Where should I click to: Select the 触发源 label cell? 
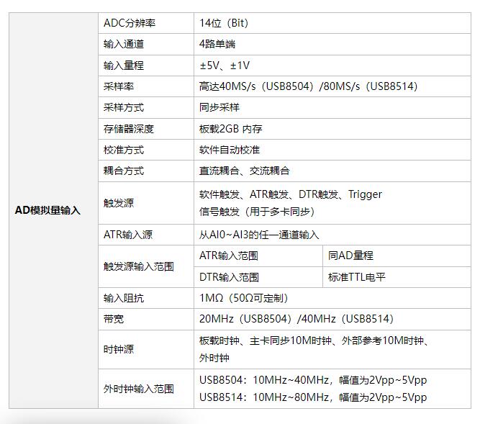point(119,203)
